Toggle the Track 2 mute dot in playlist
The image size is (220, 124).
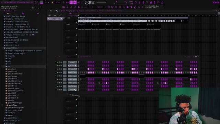pos(76,29)
